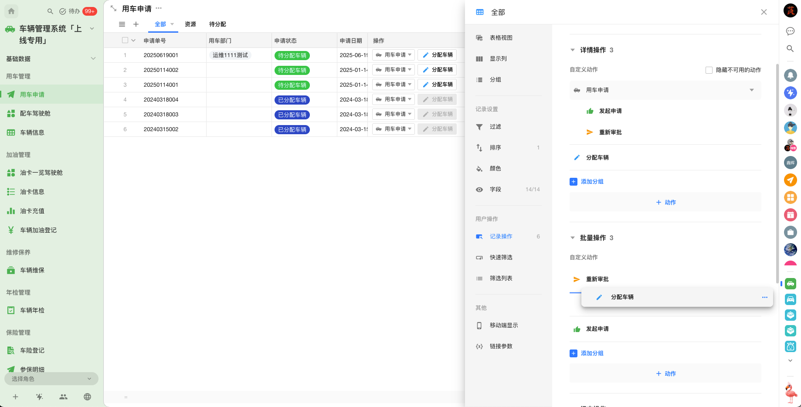The height and width of the screenshot is (407, 801).
Task: Open the 用车申请 dropdown in row 20250619001
Action: 394,55
